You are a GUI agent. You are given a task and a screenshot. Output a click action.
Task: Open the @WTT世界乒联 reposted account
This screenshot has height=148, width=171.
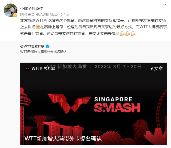(x=32, y=46)
